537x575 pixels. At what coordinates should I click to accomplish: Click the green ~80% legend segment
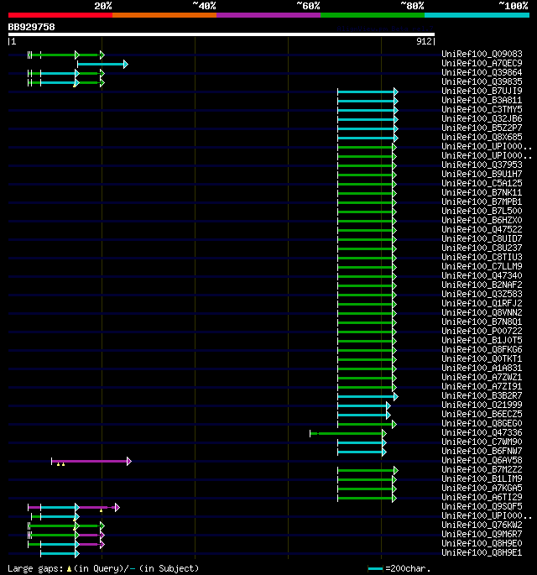pyautogui.click(x=373, y=15)
